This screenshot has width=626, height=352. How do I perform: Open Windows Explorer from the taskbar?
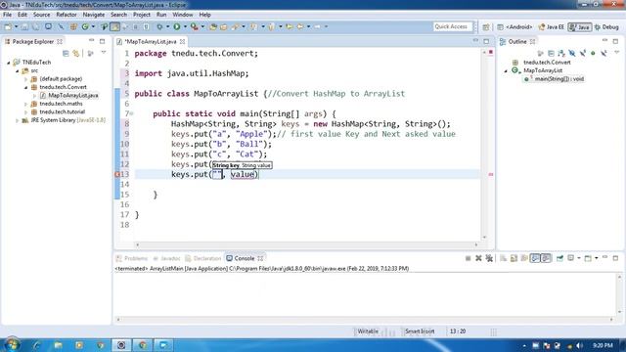(x=58, y=345)
